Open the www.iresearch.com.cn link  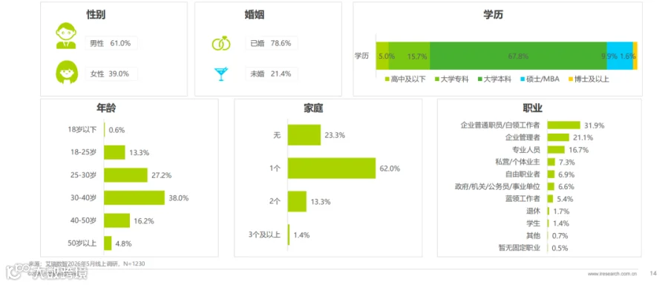tap(612, 274)
